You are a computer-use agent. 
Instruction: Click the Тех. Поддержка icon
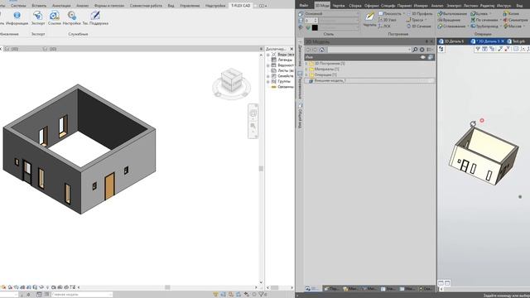click(95, 15)
